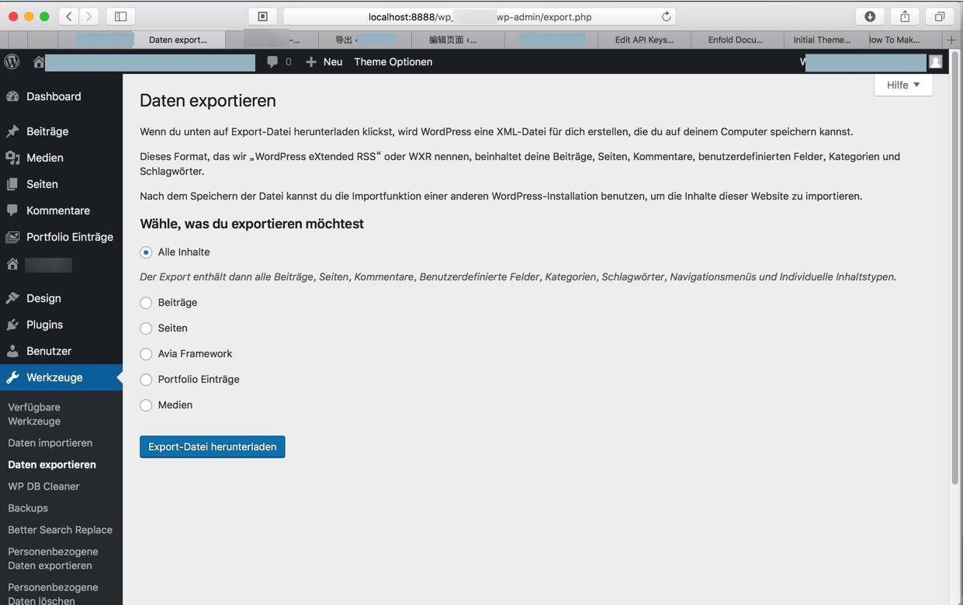The width and height of the screenshot is (963, 605).
Task: Open the Safari downloads icon
Action: pyautogui.click(x=870, y=16)
